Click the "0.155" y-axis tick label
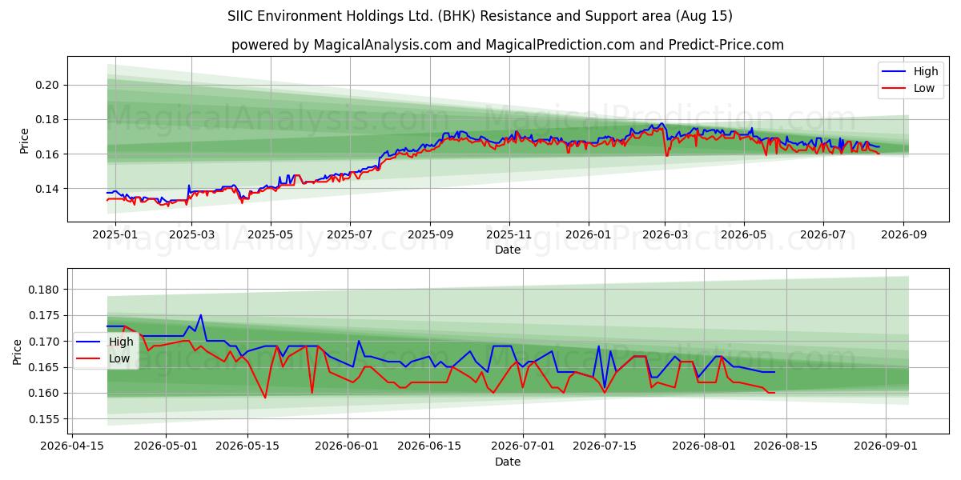Screen dimensions: 961x480 45,418
